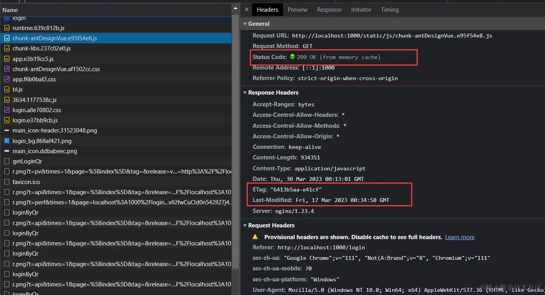The width and height of the screenshot is (545, 295).
Task: Collapse the Response Headers section
Action: coord(245,93)
